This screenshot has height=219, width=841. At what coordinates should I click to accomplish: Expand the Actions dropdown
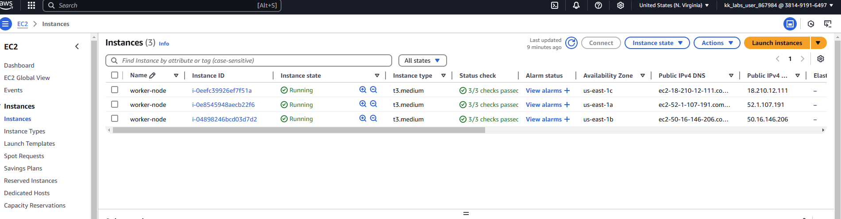[717, 43]
